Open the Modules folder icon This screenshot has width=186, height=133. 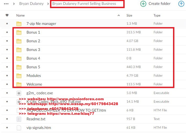(x=19, y=76)
